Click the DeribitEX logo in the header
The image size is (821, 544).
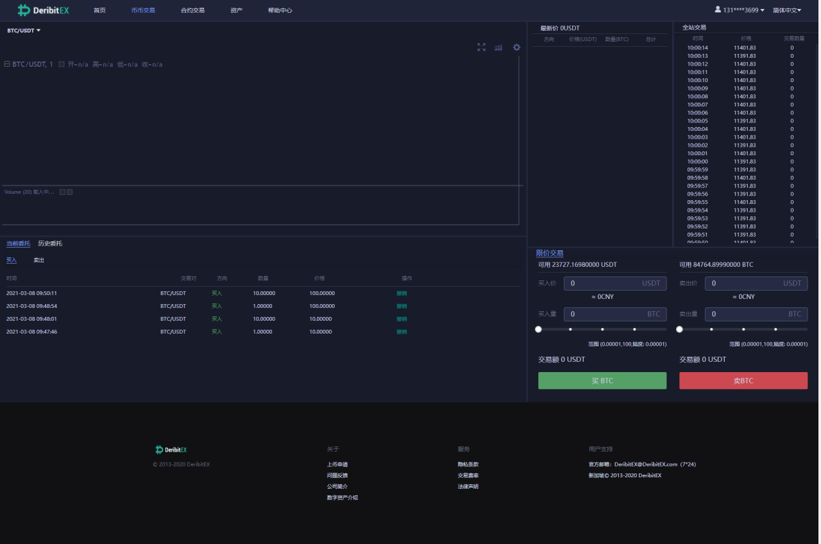click(43, 10)
